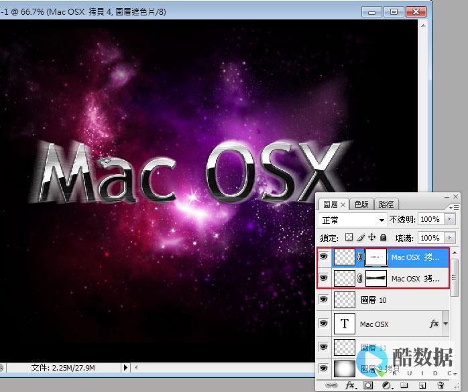Toggle lock image pixels brush icon
468x392 pixels.
click(x=361, y=237)
